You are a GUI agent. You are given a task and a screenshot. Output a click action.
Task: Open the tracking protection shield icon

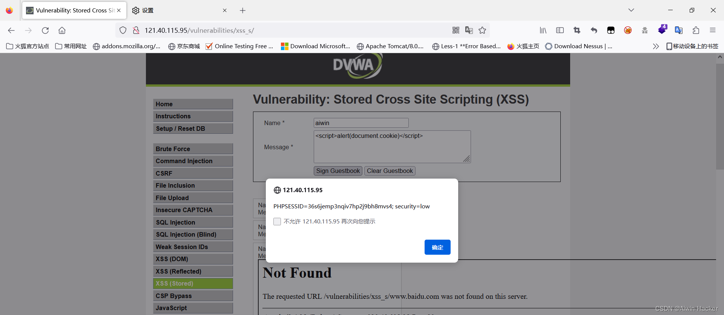click(123, 31)
